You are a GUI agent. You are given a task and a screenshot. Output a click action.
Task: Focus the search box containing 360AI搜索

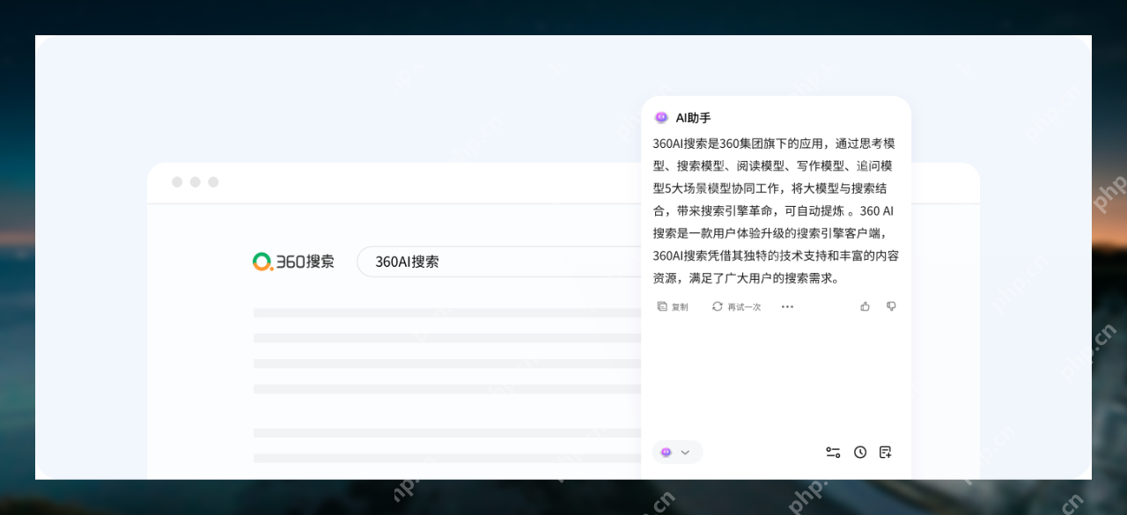point(498,261)
